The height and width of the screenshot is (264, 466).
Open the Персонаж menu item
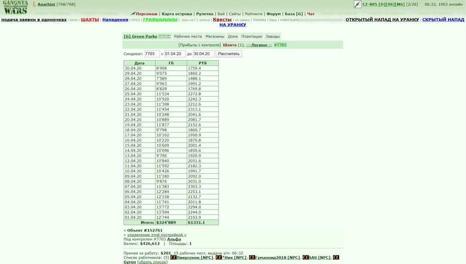(x=146, y=14)
